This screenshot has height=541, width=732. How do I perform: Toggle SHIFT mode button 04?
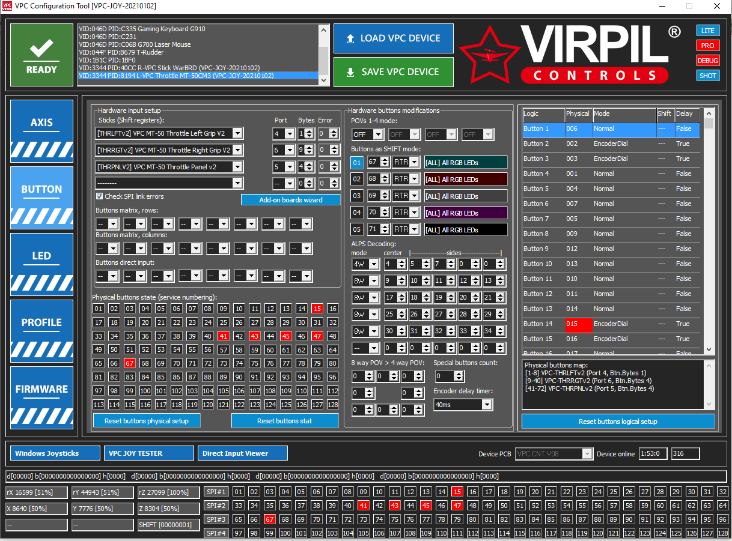[x=357, y=213]
